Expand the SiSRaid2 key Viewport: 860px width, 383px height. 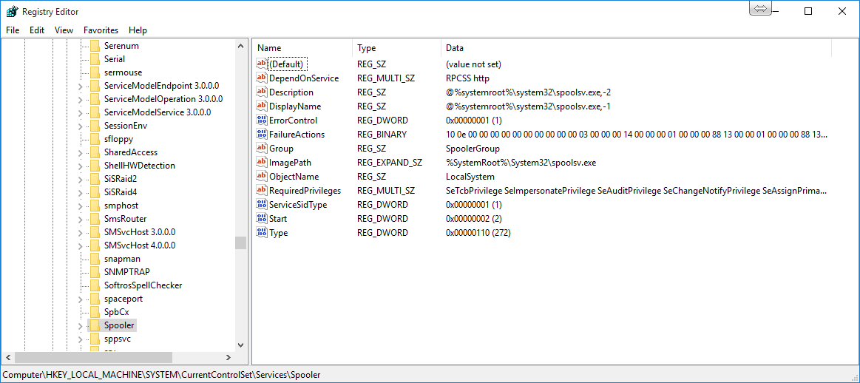click(x=81, y=179)
